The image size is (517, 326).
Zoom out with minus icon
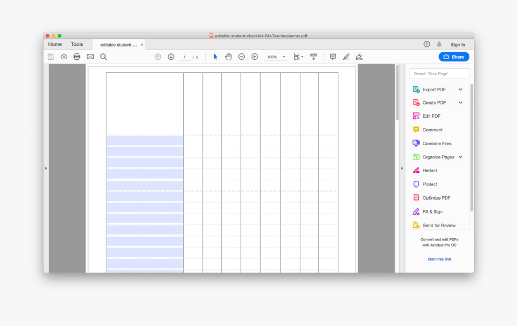click(x=242, y=57)
